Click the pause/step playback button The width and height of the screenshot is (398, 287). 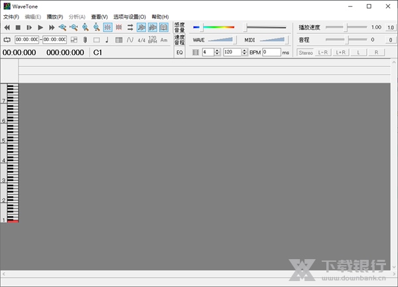click(x=29, y=27)
